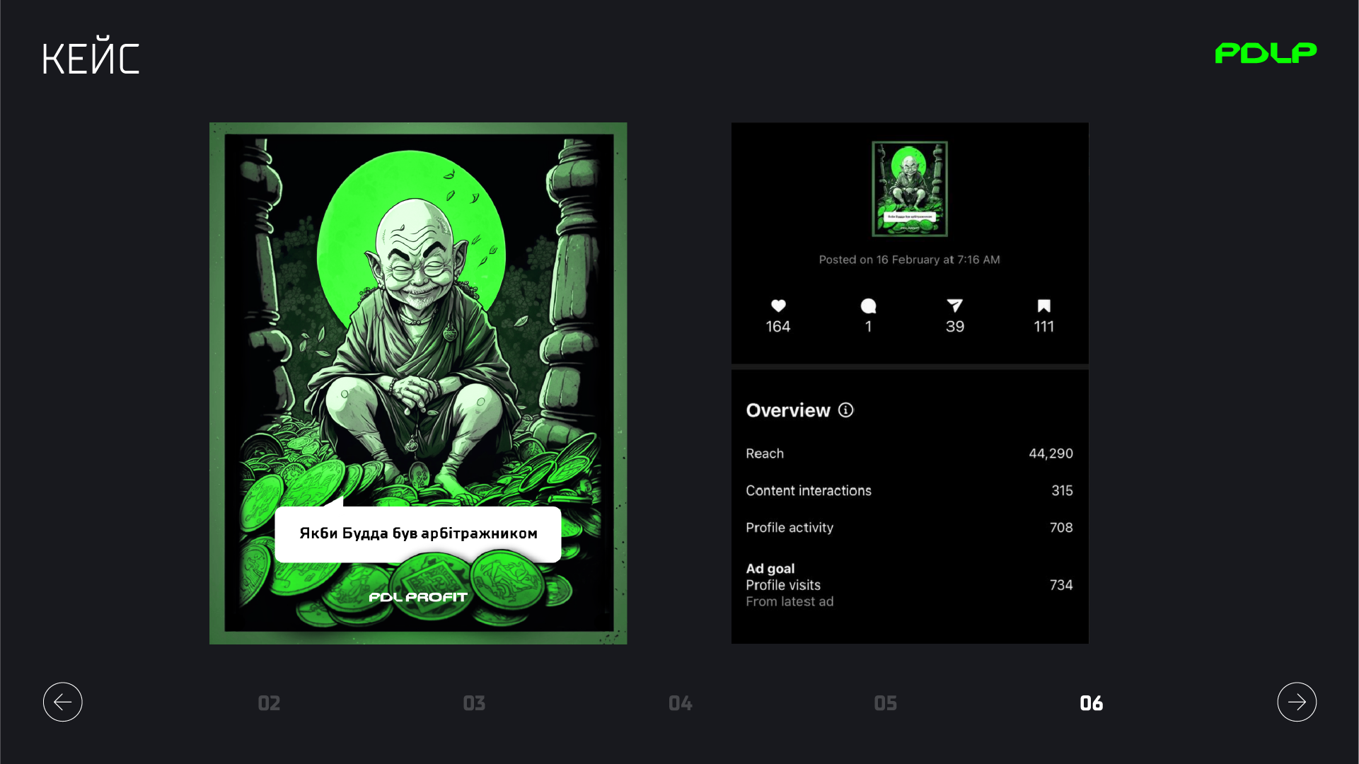Click the Content interactions row

pos(909,490)
